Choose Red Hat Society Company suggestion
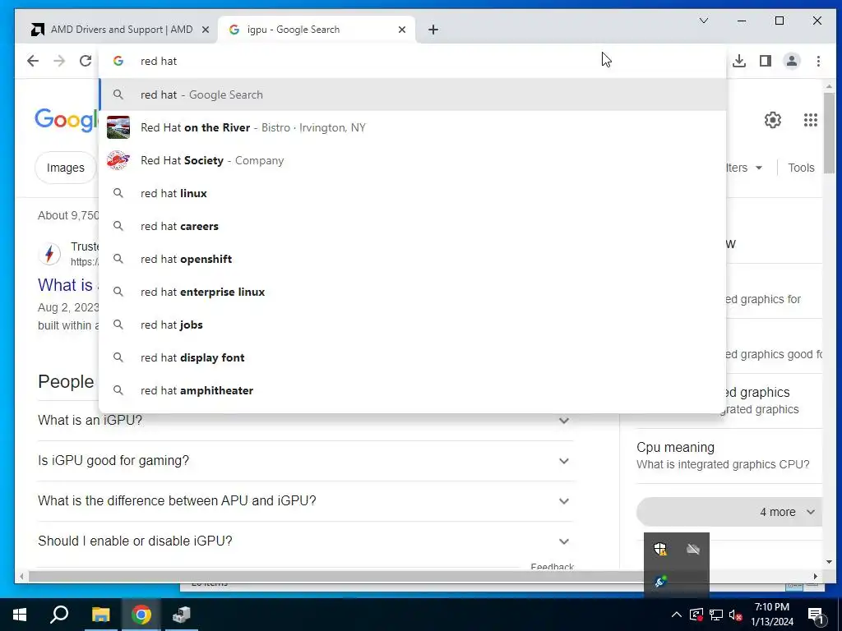 (413, 160)
